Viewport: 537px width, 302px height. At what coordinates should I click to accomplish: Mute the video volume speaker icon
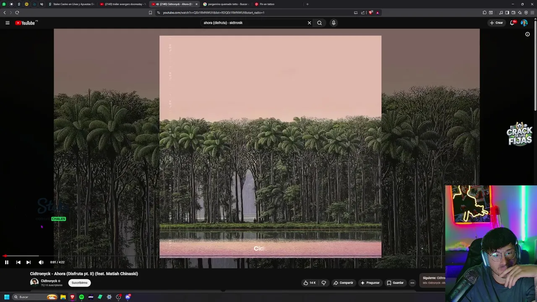pos(41,262)
